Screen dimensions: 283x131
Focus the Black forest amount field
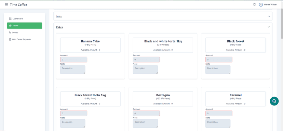219,60
